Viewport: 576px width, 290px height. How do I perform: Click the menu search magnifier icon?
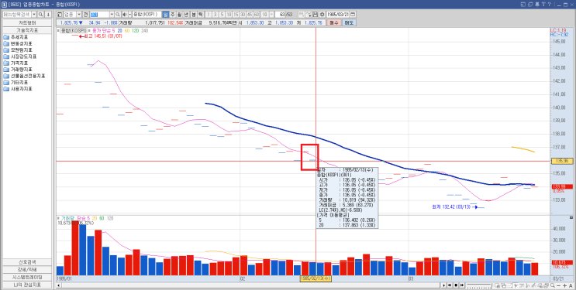[41, 15]
